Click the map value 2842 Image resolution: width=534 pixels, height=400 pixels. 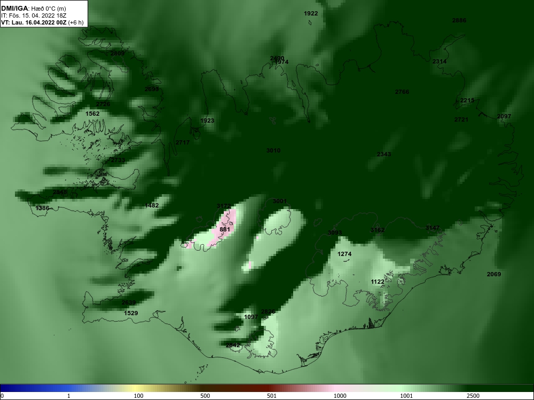[233, 345]
